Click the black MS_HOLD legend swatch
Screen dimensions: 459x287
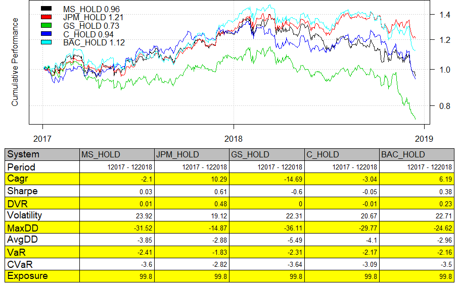pyautogui.click(x=46, y=9)
